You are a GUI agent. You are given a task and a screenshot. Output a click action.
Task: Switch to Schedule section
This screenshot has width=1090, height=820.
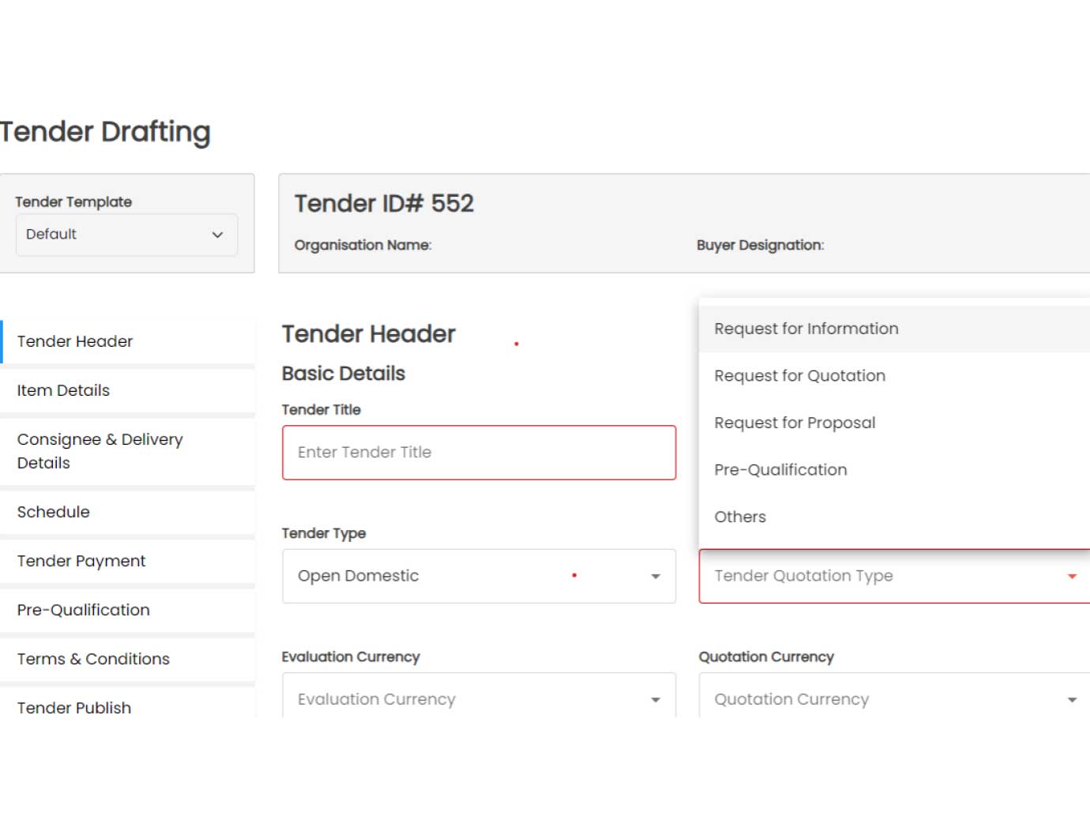point(54,512)
